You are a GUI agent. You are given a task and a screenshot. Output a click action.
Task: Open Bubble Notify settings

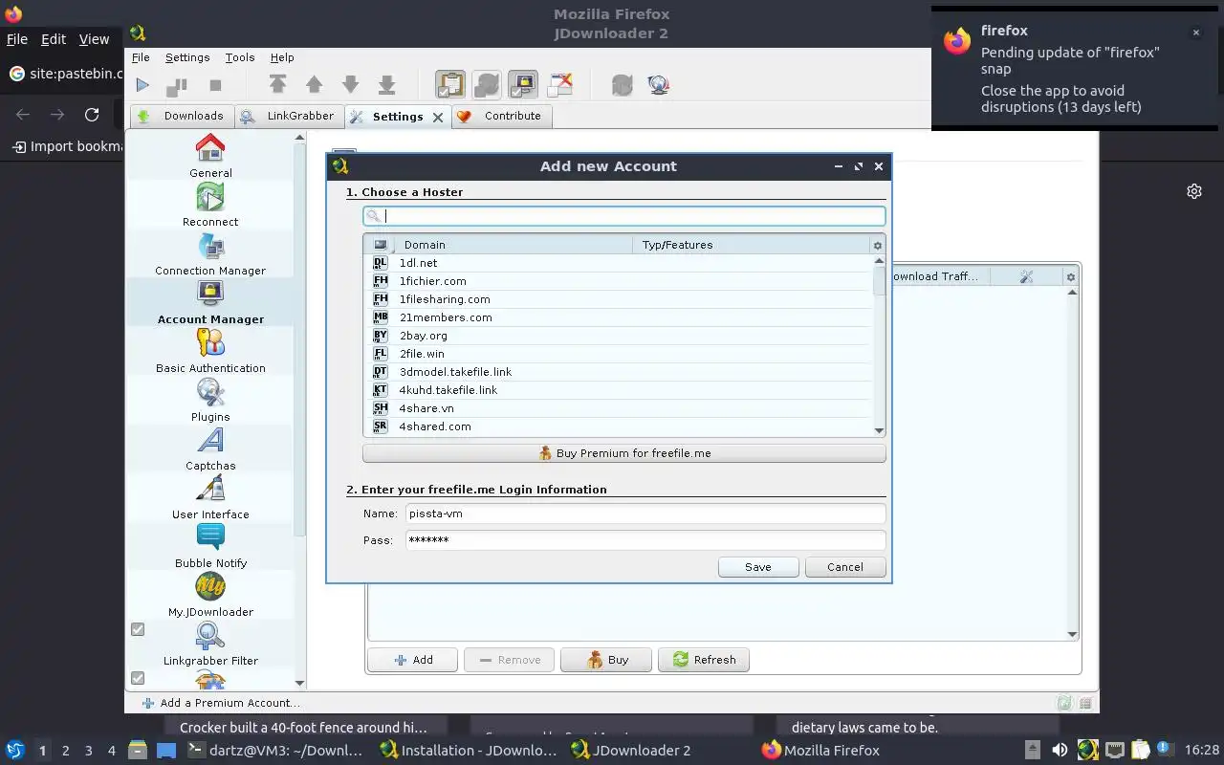pos(210,546)
